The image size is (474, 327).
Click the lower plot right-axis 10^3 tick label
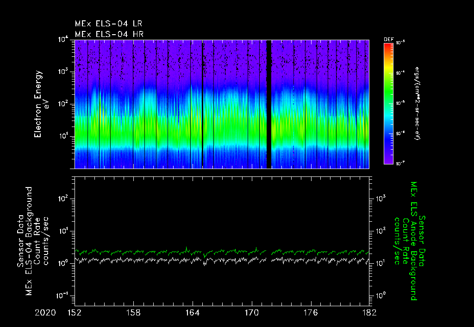(x=380, y=198)
